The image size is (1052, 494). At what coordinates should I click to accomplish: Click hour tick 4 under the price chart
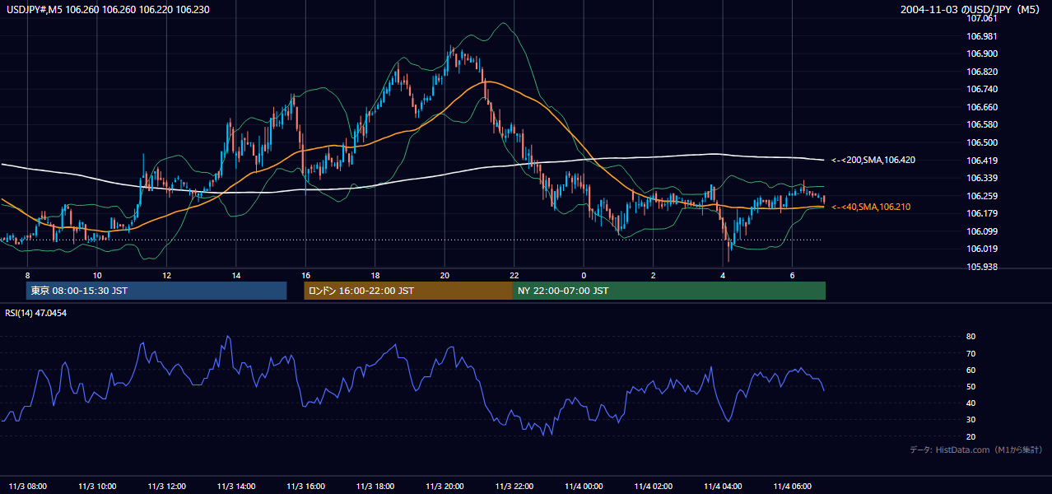coord(723,275)
